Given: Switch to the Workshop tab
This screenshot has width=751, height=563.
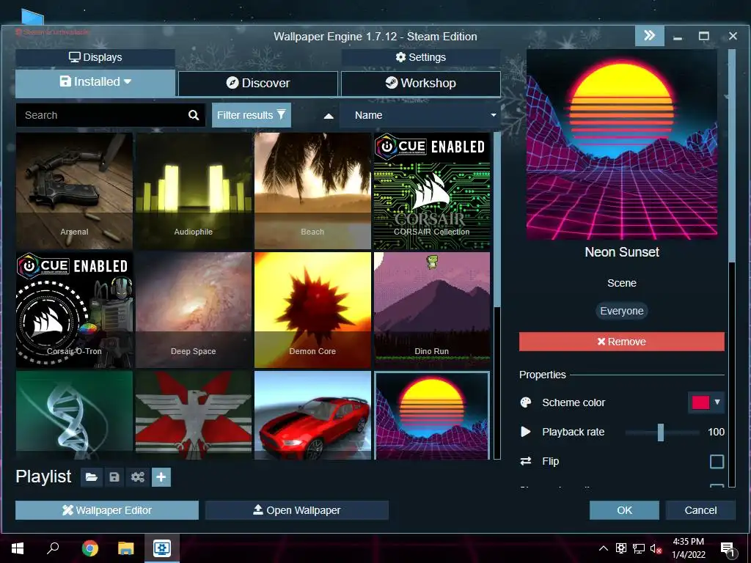Looking at the screenshot, I should tap(421, 83).
